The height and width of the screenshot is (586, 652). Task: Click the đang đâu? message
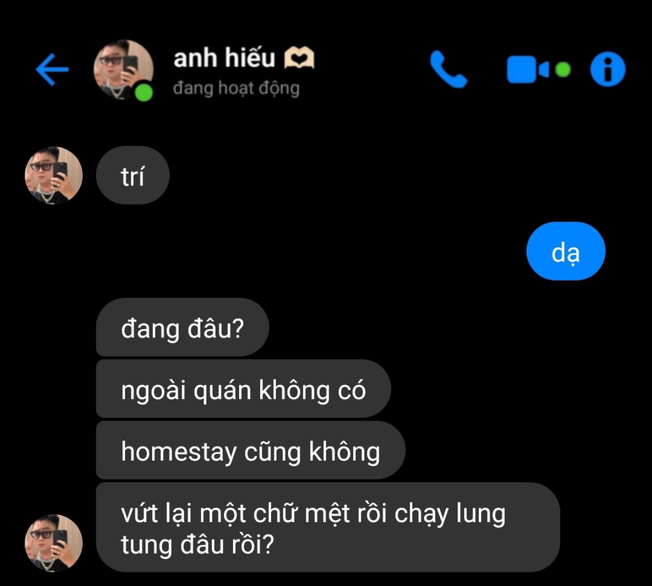pos(183,328)
